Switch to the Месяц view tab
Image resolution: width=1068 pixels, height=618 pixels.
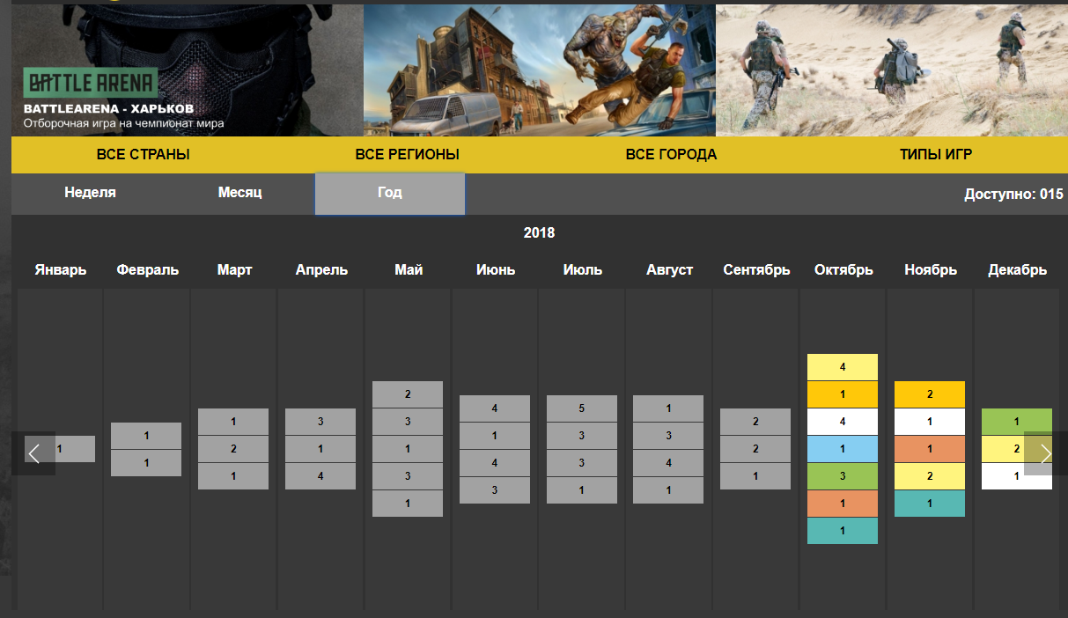(x=240, y=193)
